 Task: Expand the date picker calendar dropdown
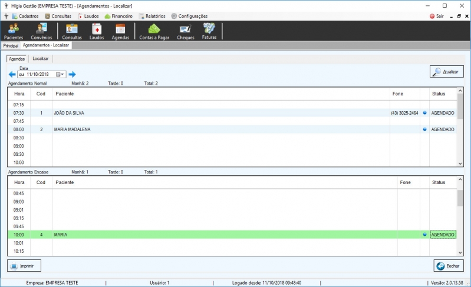[60, 74]
